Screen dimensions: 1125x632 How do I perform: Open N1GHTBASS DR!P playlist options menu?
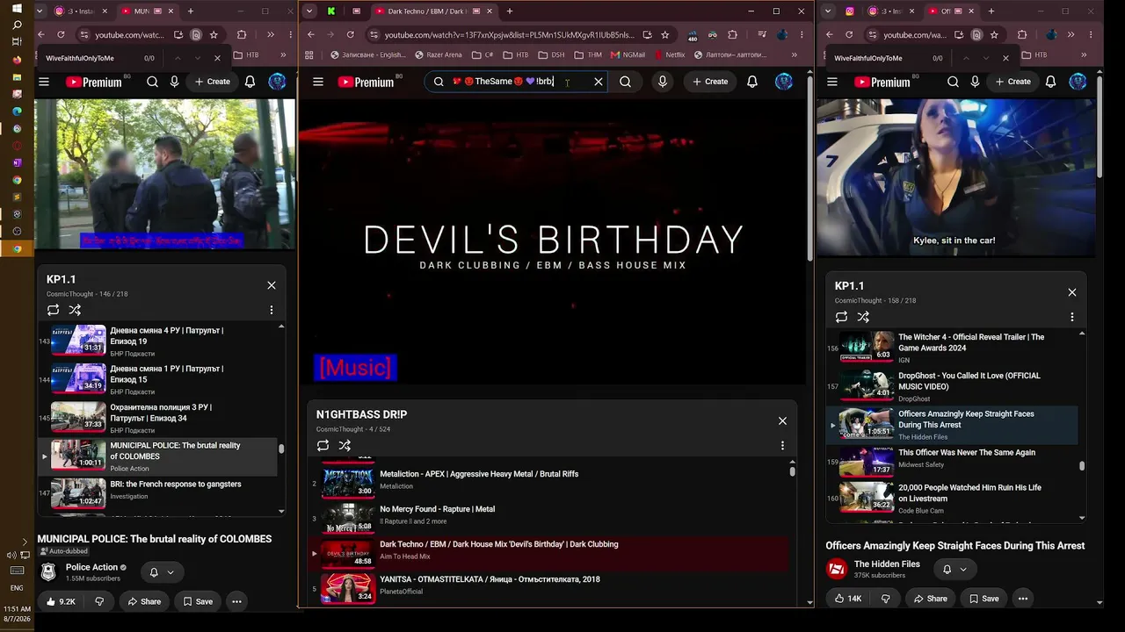tap(782, 445)
